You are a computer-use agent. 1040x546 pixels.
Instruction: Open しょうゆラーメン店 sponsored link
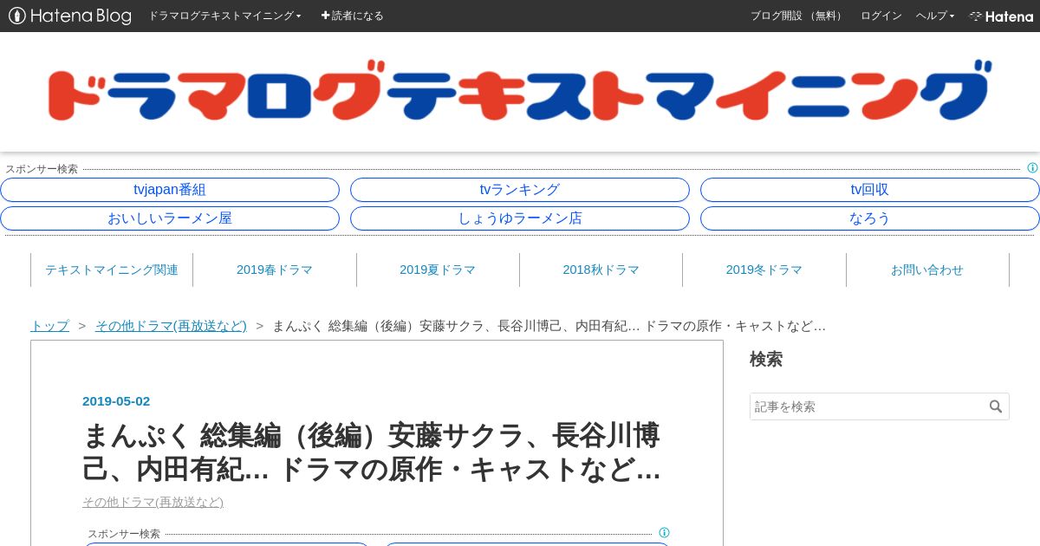(x=520, y=218)
